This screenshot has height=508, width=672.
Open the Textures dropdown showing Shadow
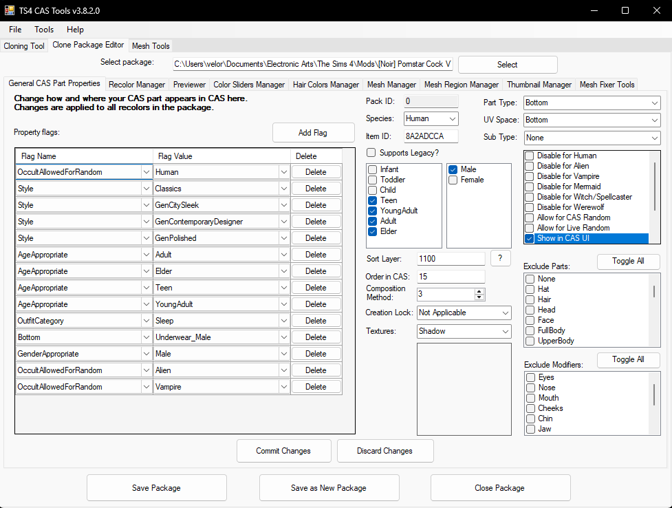pos(464,331)
